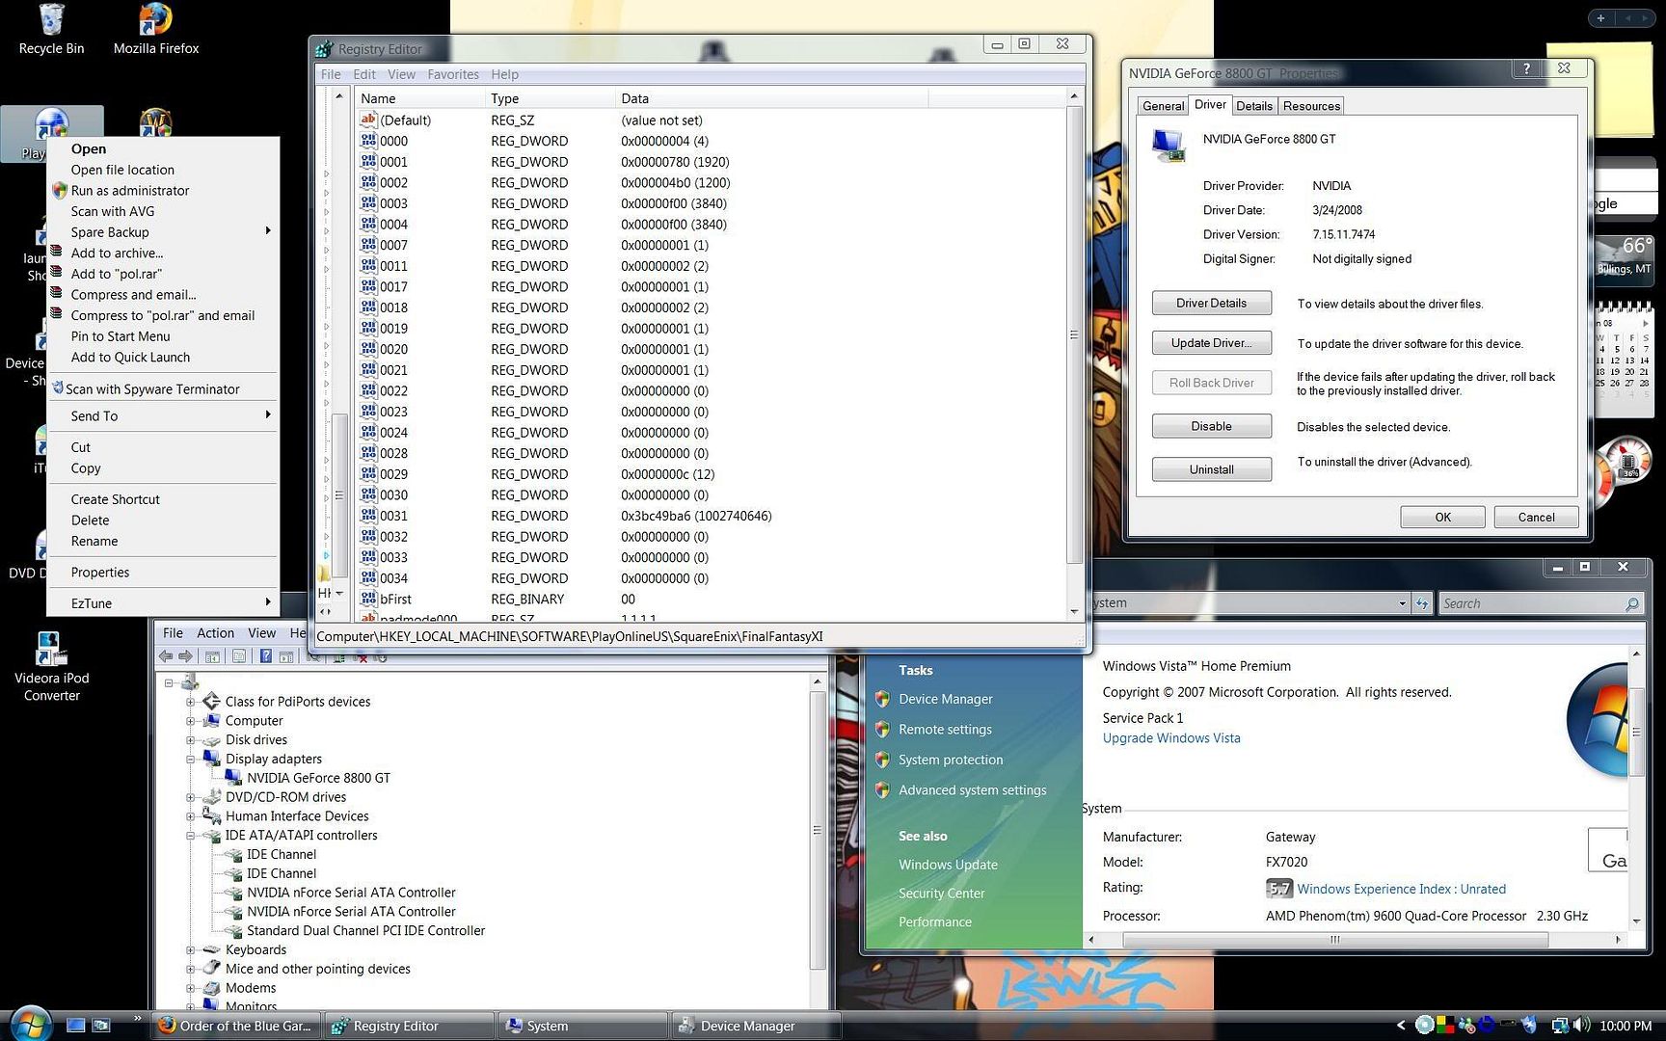Open the Videora iPod Converter desktop icon
The width and height of the screenshot is (1666, 1041).
pyautogui.click(x=51, y=666)
